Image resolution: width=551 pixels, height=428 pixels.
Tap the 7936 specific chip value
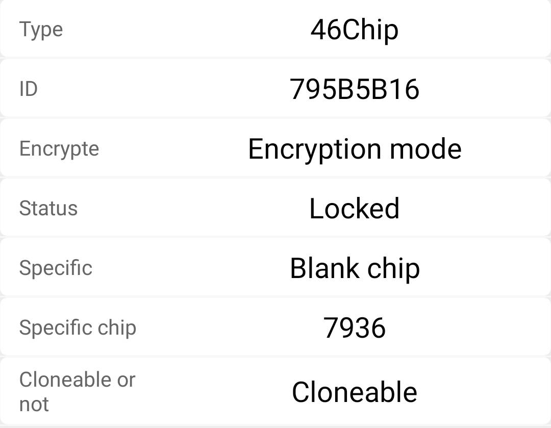(354, 328)
